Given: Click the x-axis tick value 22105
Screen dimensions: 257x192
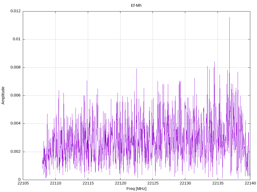Looking at the screenshot, I should pyautogui.click(x=23, y=183).
